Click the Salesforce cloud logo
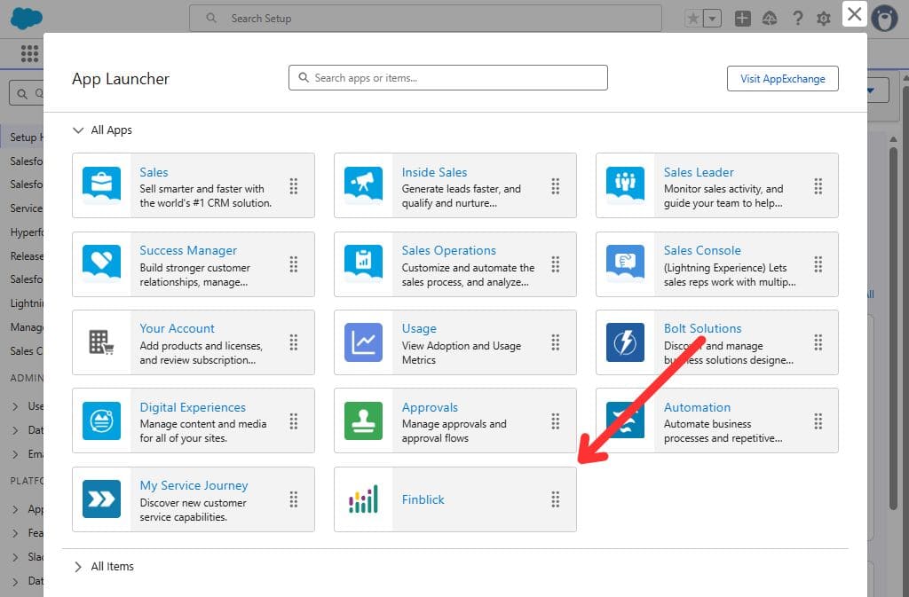The image size is (909, 597). tap(26, 18)
